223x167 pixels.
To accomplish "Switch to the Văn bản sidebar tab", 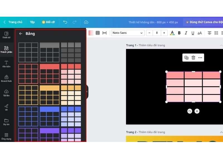I will click(x=6, y=64).
